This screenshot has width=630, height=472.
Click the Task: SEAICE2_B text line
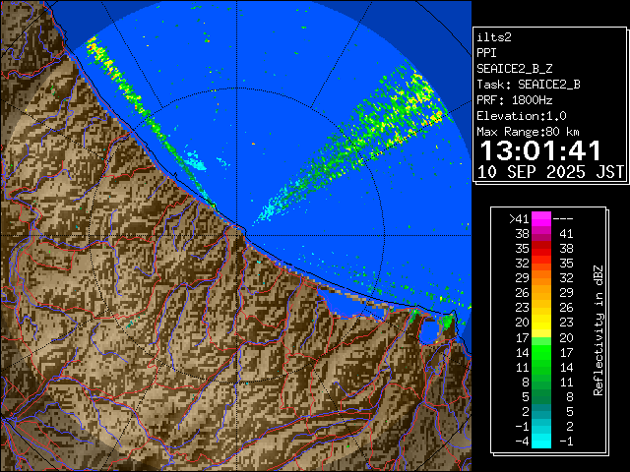pyautogui.click(x=528, y=84)
